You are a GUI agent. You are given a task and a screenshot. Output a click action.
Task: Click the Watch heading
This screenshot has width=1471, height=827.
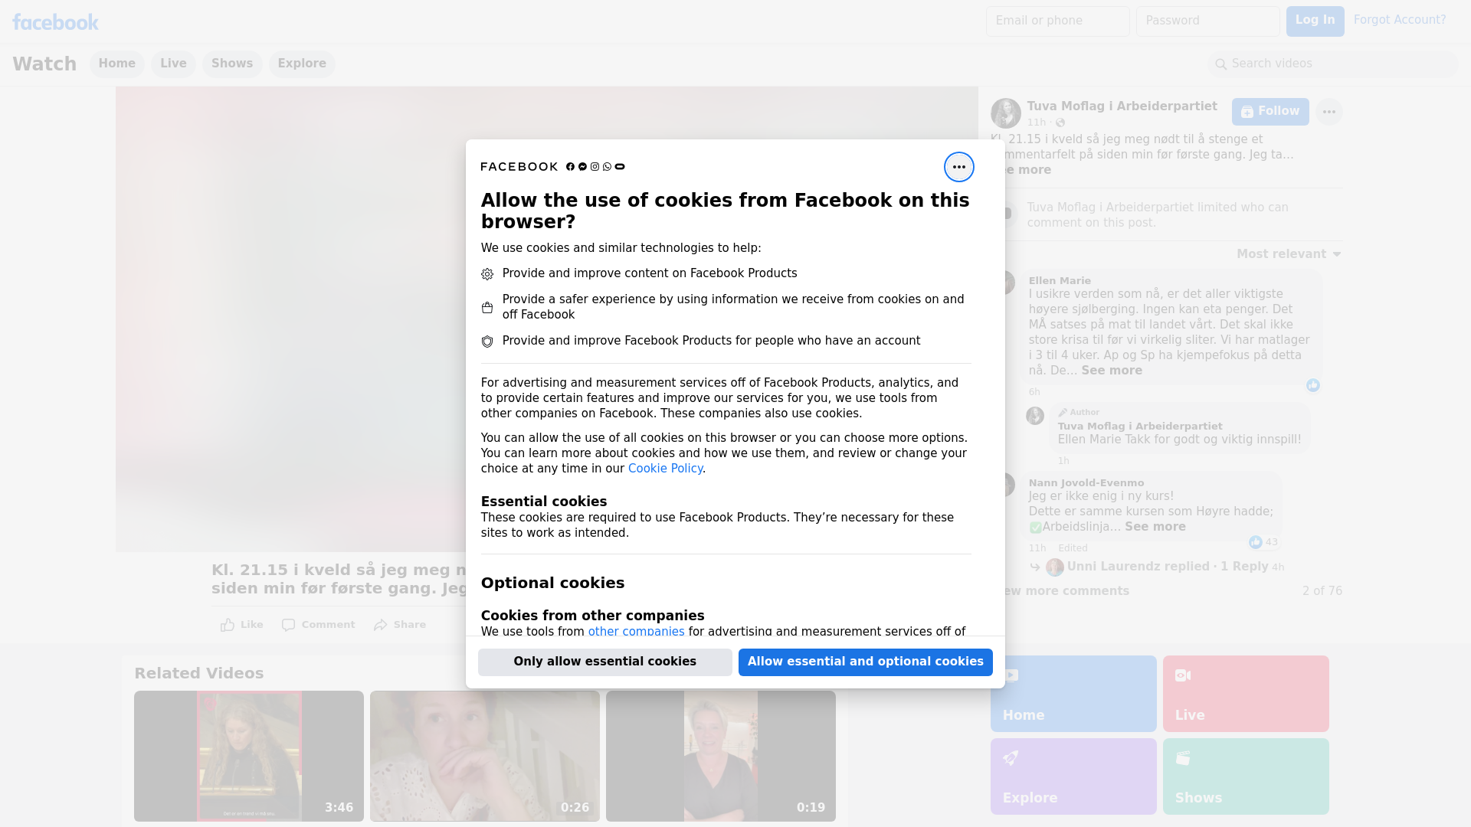pos(44,64)
